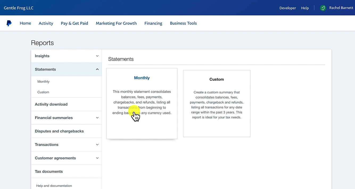
Task: Click the Monthly card title
Action: 142,78
